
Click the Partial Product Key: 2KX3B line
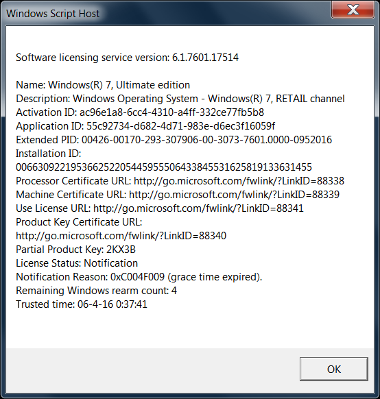[x=75, y=250]
